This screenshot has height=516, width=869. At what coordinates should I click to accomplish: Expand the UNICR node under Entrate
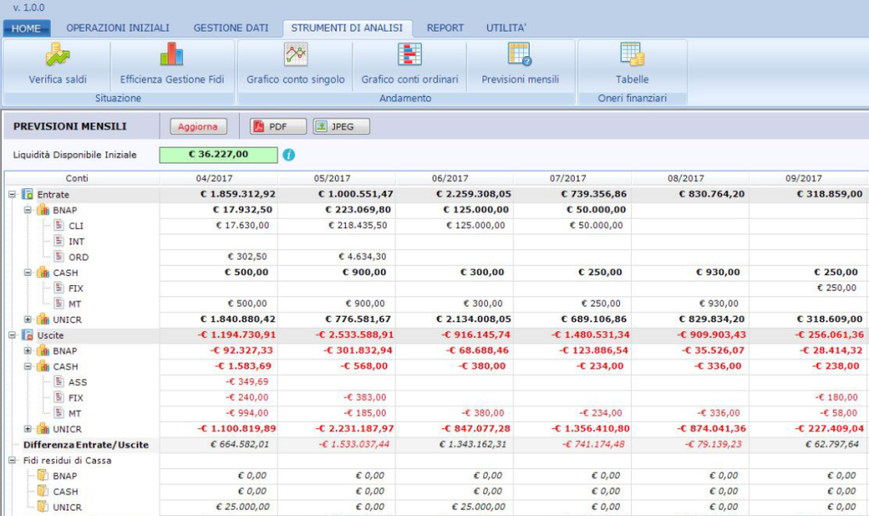(28, 320)
